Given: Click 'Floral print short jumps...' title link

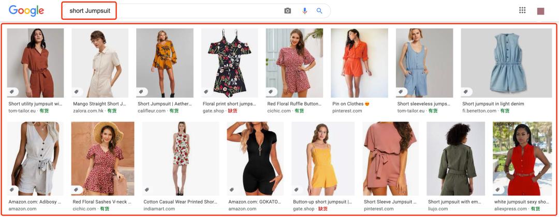Looking at the screenshot, I should tap(230, 104).
